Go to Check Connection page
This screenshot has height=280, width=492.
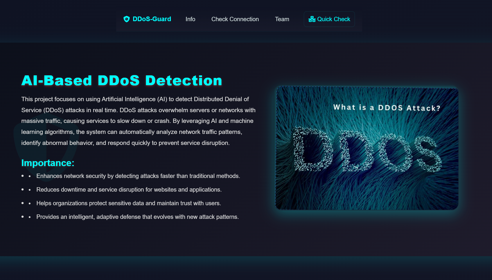(x=235, y=19)
